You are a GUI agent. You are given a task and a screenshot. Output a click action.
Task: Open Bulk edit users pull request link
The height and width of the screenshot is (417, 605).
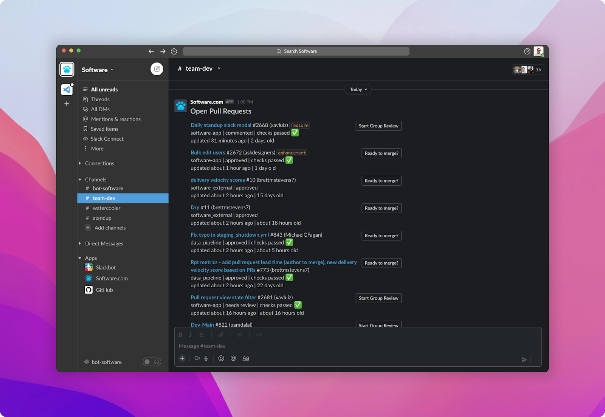point(208,153)
